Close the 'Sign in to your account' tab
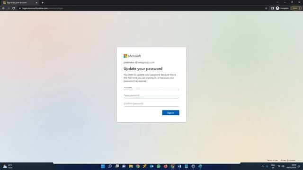Viewport: 303px width, 170px height. click(37, 3)
